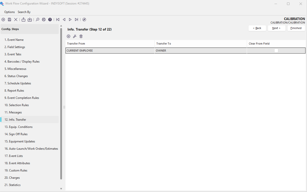
Task: Open the Search By menu
Action: coord(24,12)
